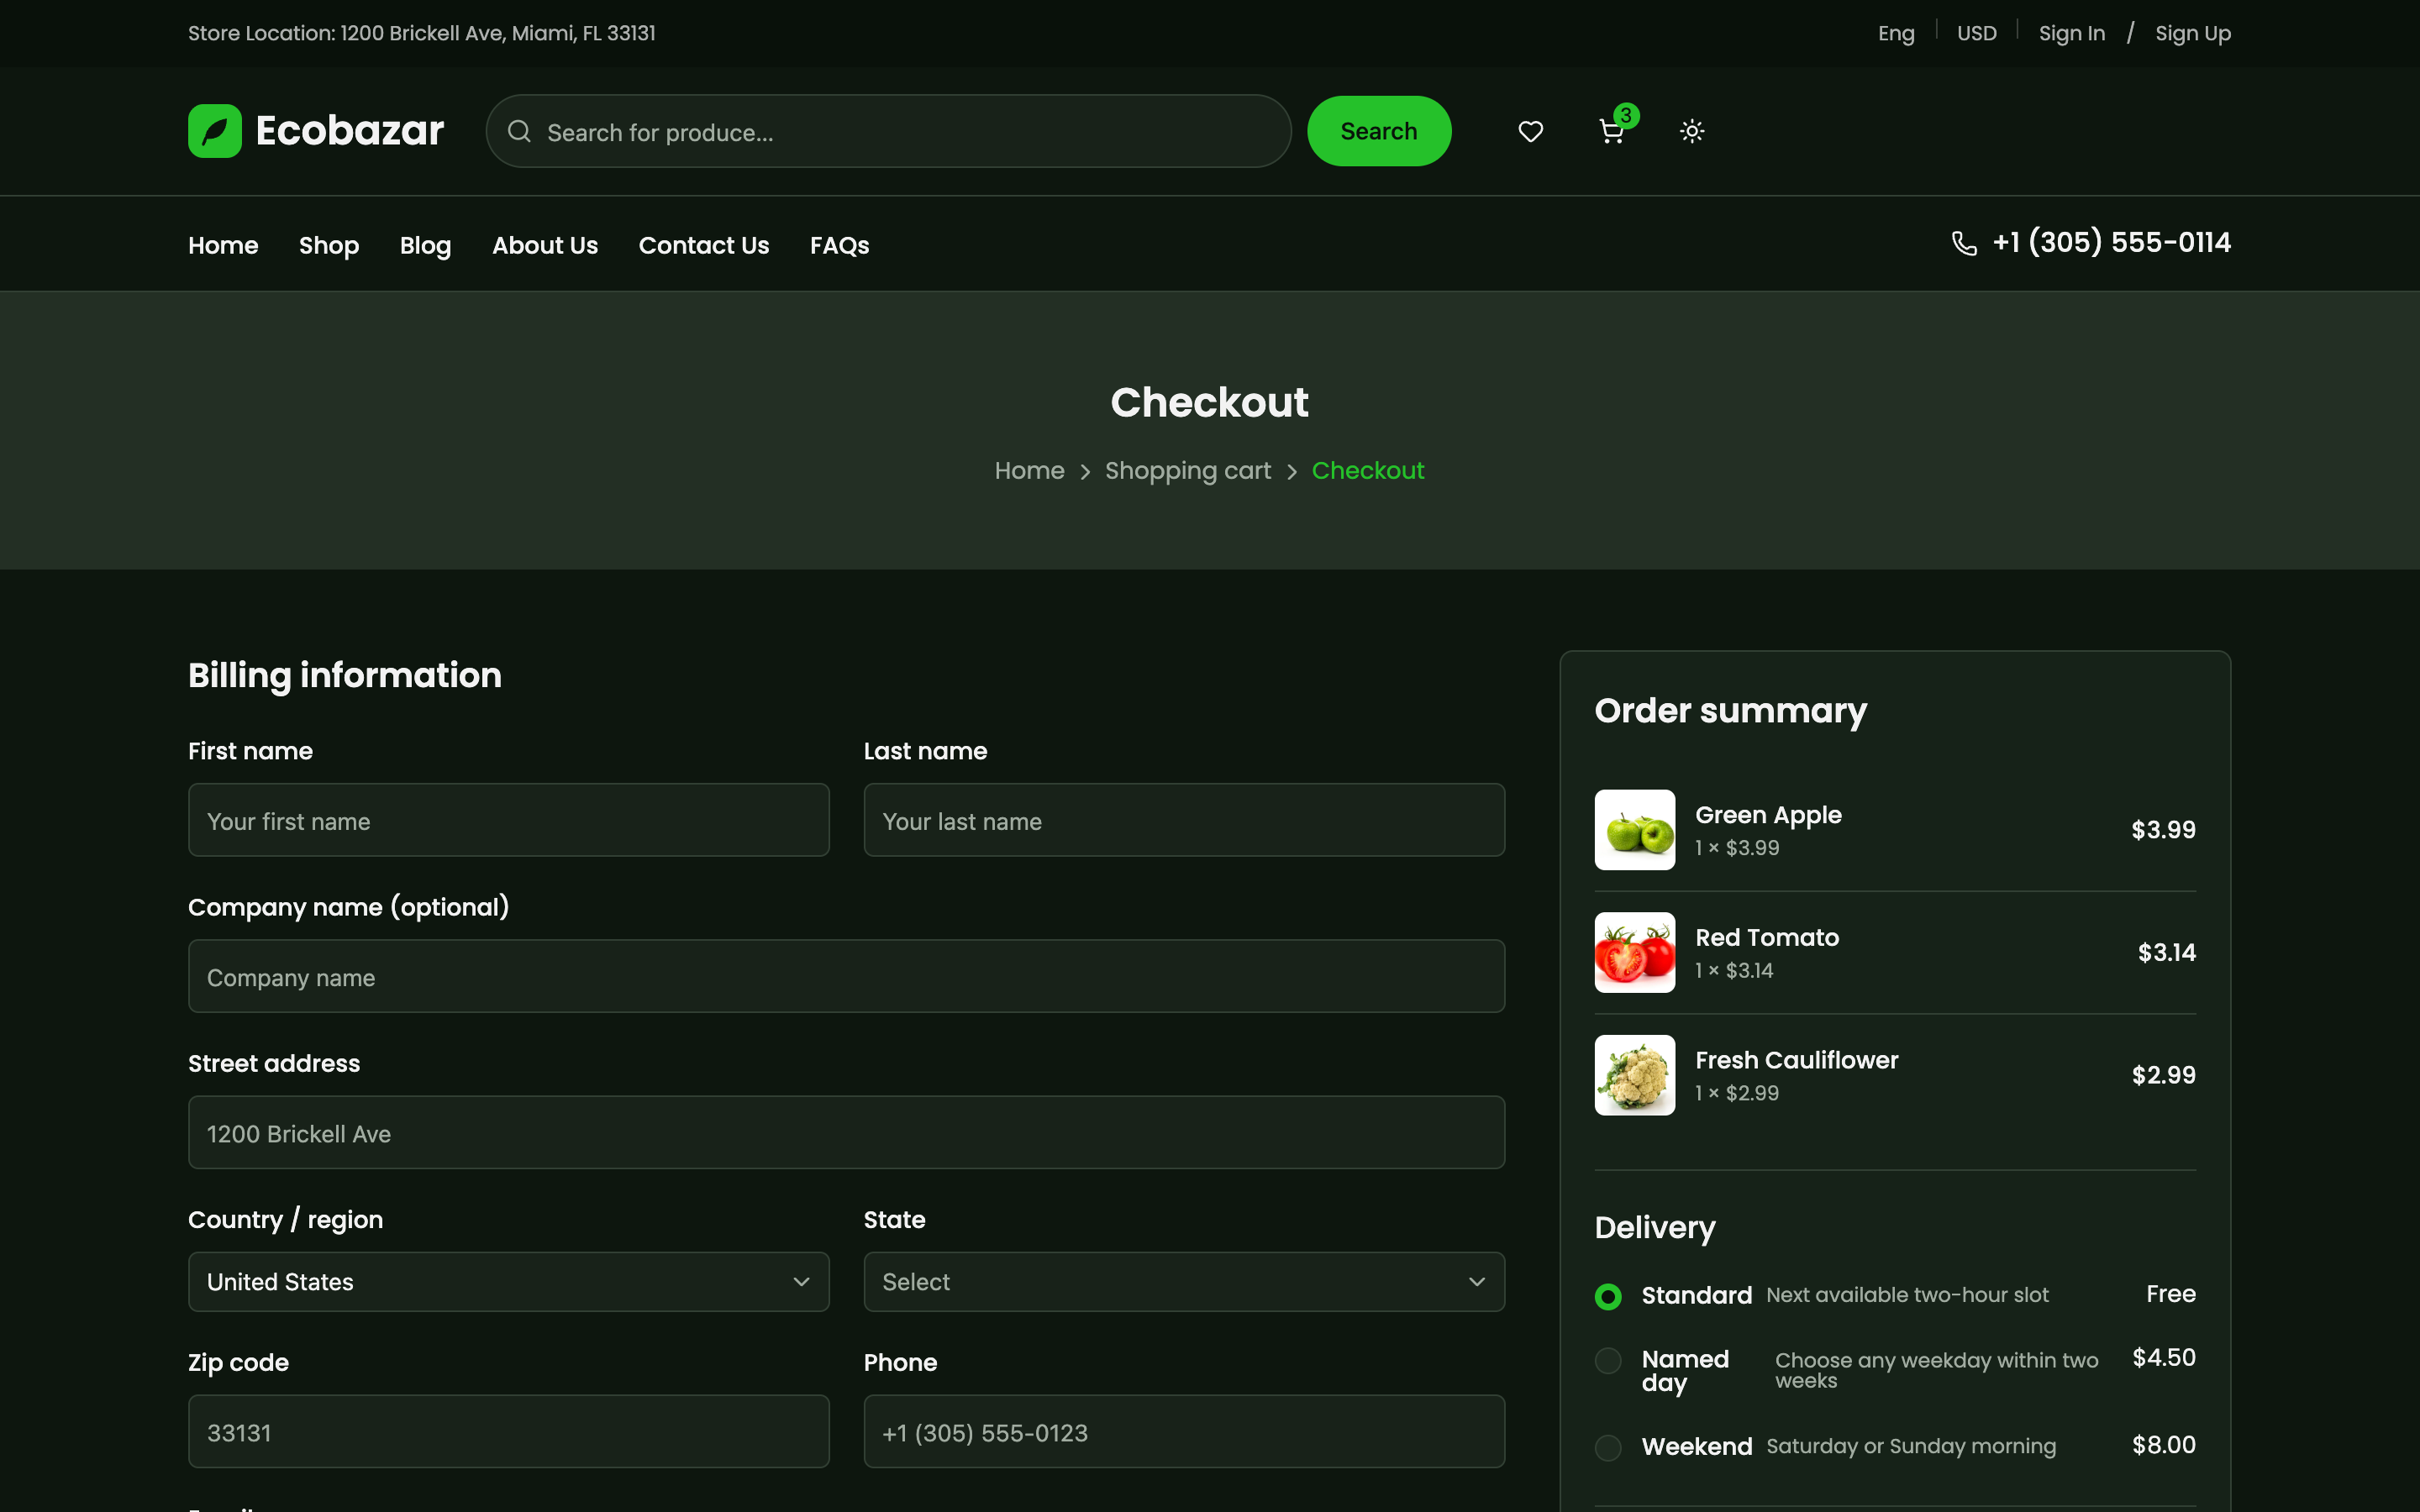Screen dimensions: 2420x1512
Task: Open the wishlist heart icon
Action: [1530, 131]
